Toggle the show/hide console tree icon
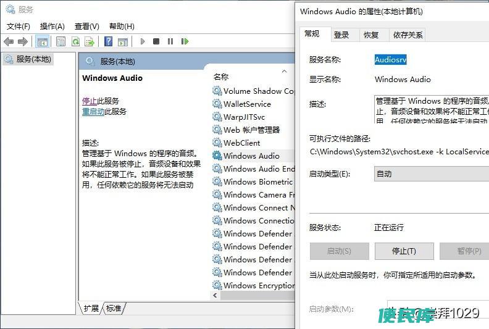Viewport: 489px width, 329px height. click(x=43, y=41)
